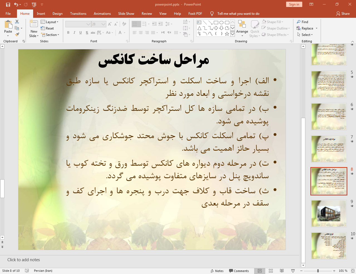Click Decrease Font Size icon

116,24
